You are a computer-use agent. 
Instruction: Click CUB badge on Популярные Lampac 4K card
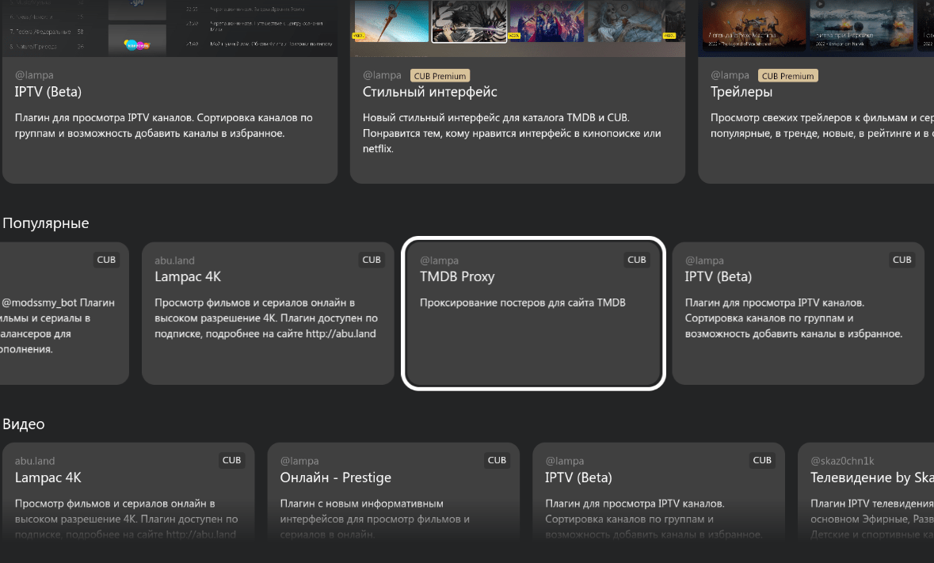[371, 260]
